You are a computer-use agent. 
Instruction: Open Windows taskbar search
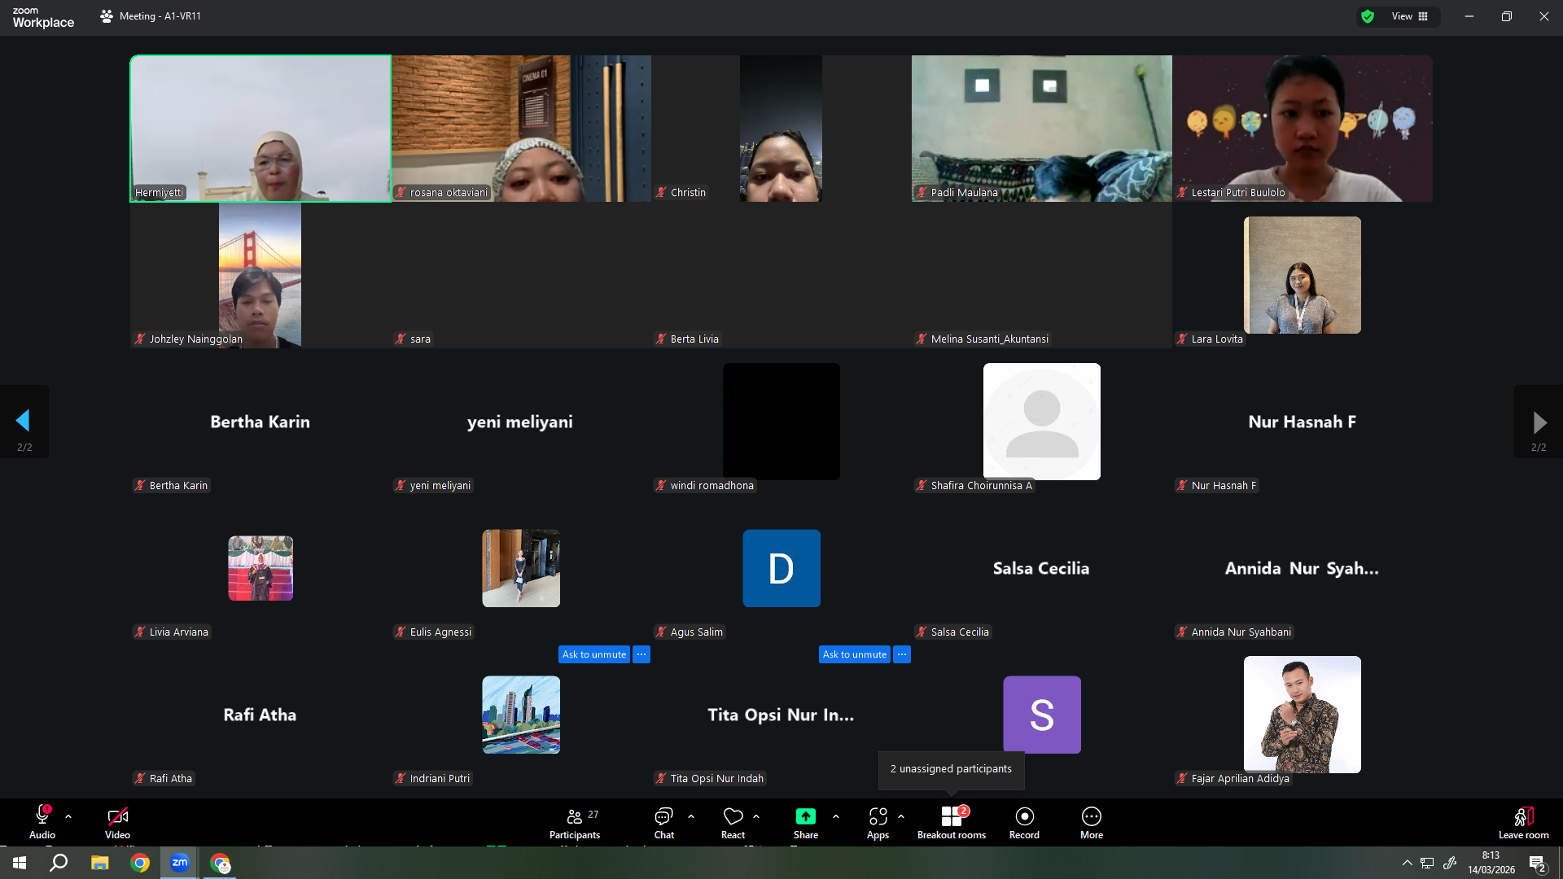coord(59,863)
